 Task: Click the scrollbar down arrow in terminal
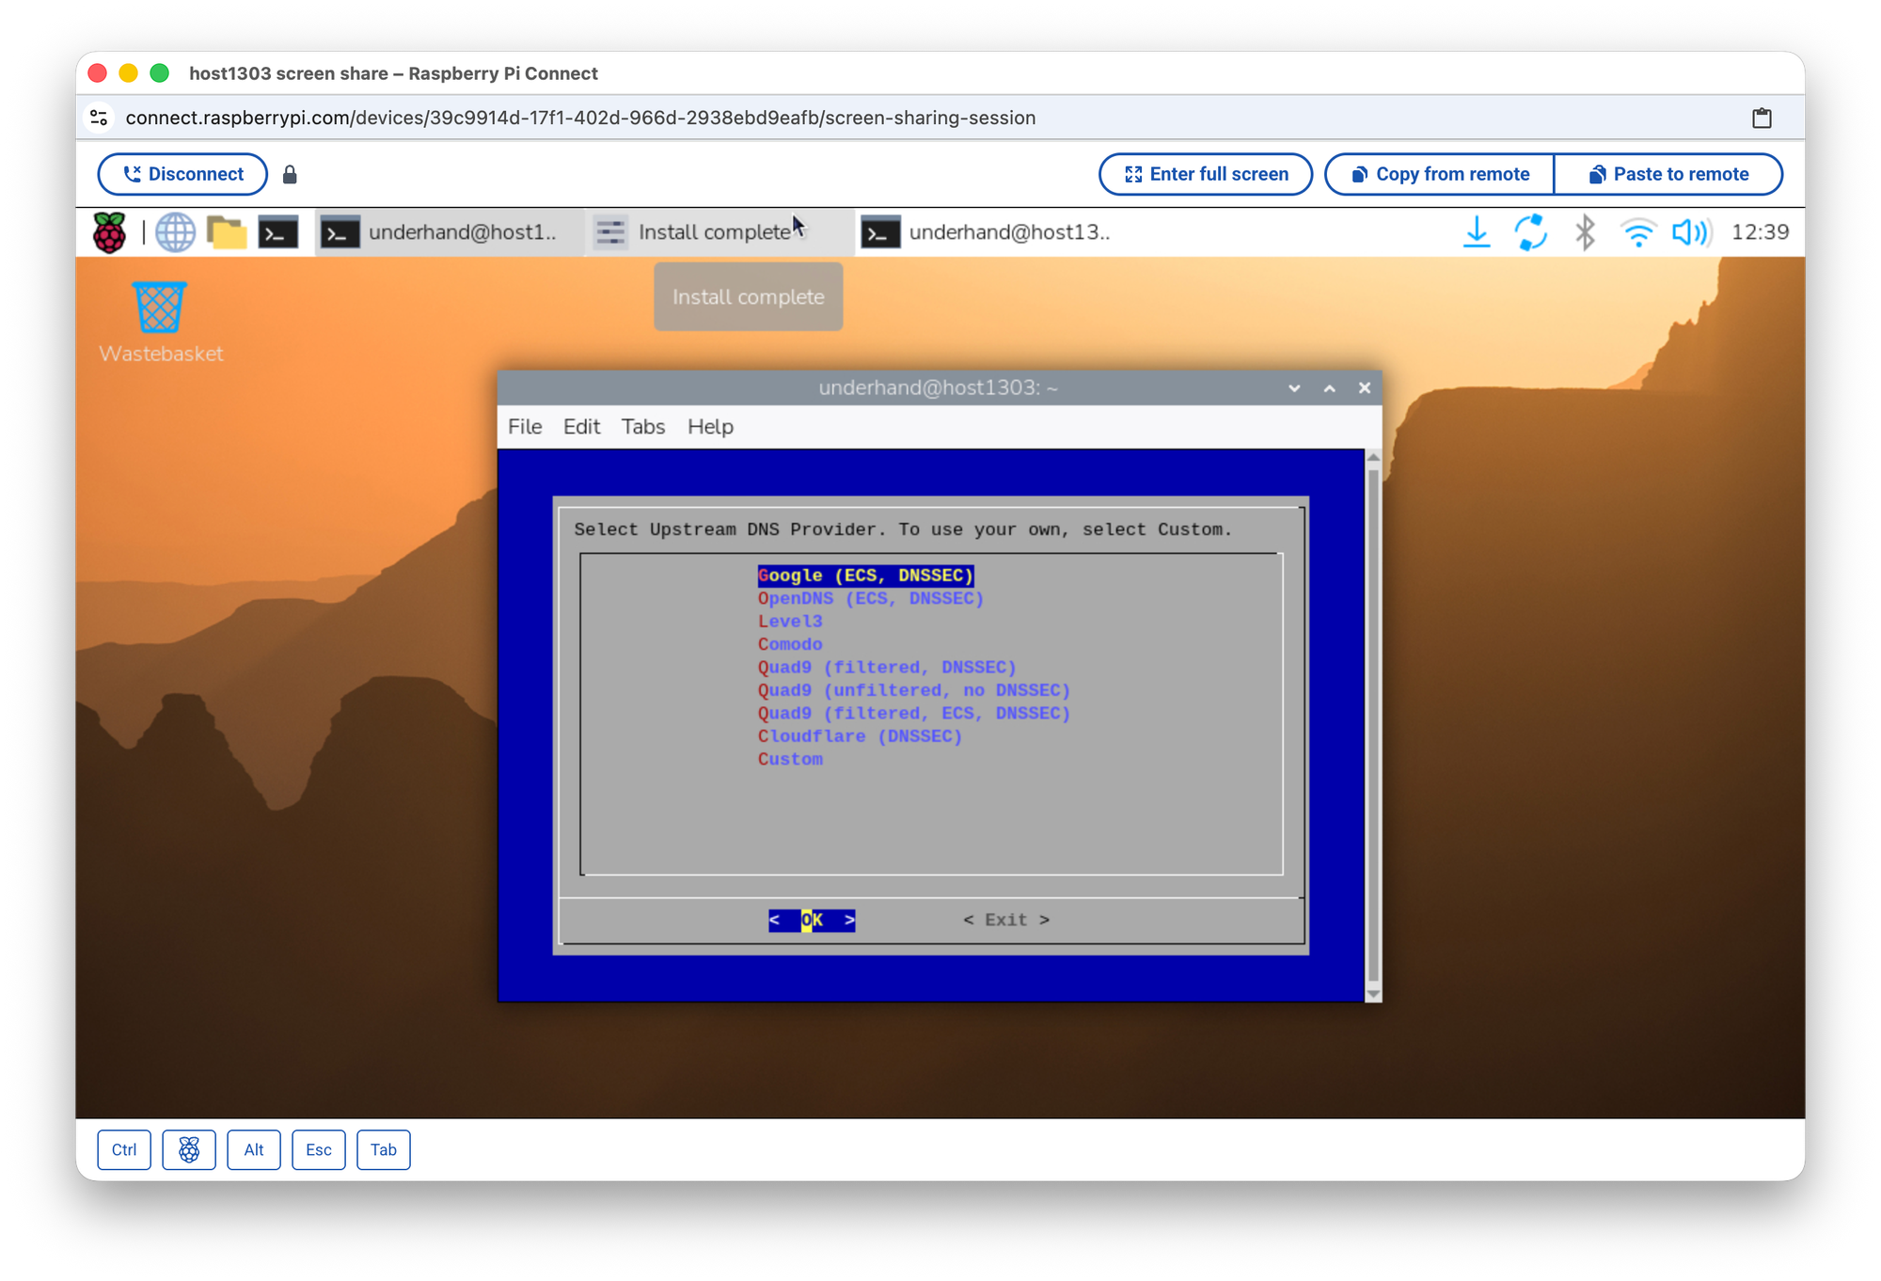pyautogui.click(x=1373, y=994)
